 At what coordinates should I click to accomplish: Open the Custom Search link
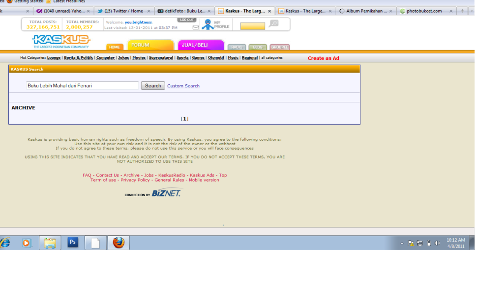pos(183,86)
